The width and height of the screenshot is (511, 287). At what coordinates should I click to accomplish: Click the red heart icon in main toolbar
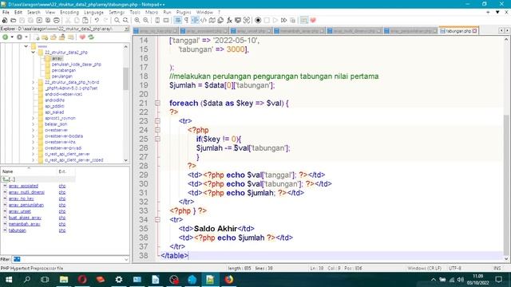pyautogui.click(x=313, y=20)
